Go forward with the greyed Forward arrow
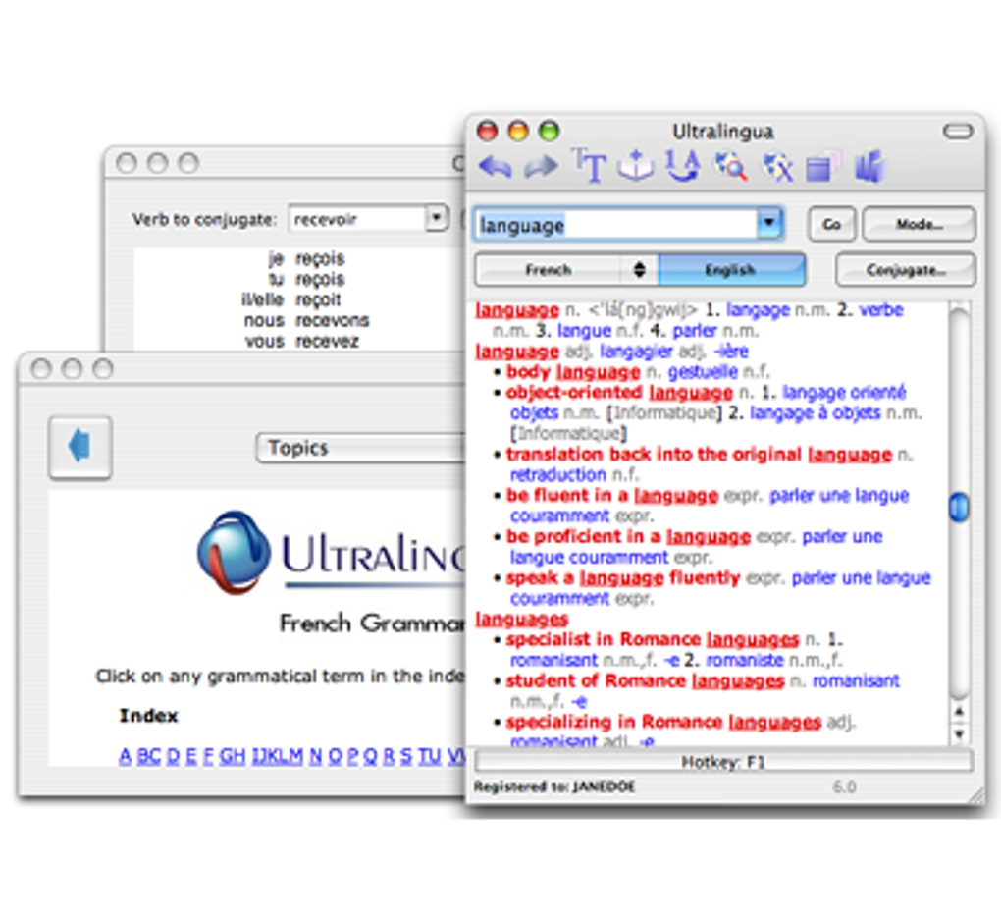 click(x=541, y=167)
